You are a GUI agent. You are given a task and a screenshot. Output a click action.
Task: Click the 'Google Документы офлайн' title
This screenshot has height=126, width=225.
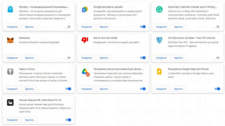(x=108, y=7)
